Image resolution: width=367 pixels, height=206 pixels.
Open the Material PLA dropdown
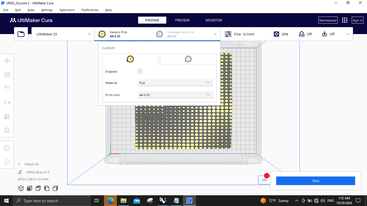click(x=175, y=83)
